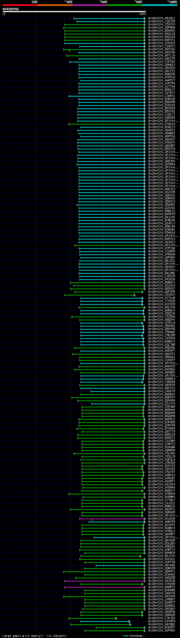Open hit UniRef100_A8JHL1

[161, 18]
